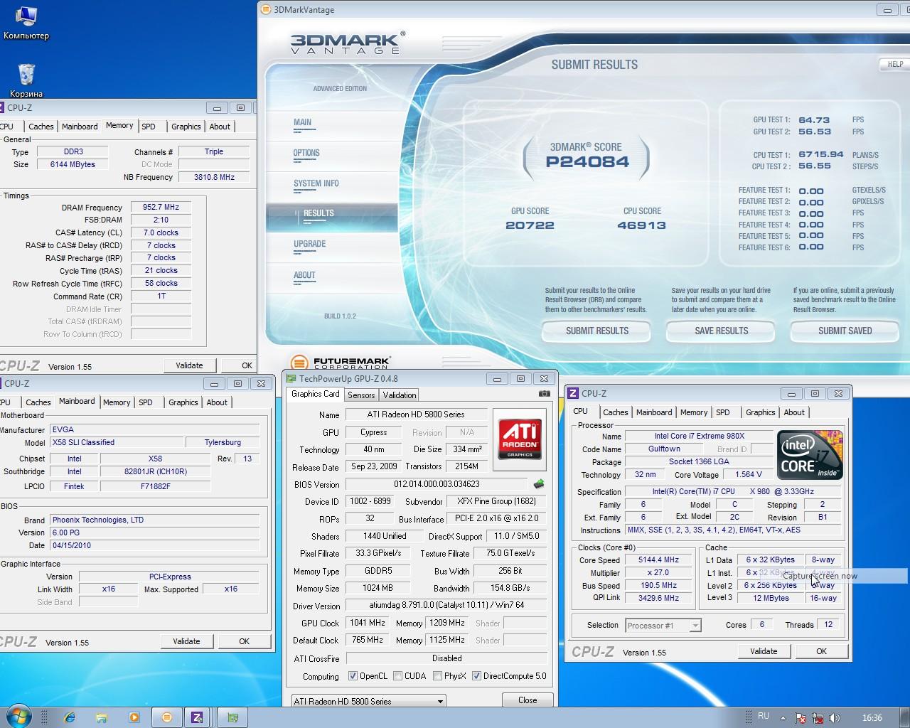Click Close button in GPU-Z
Image resolution: width=910 pixels, height=728 pixels.
tap(528, 700)
